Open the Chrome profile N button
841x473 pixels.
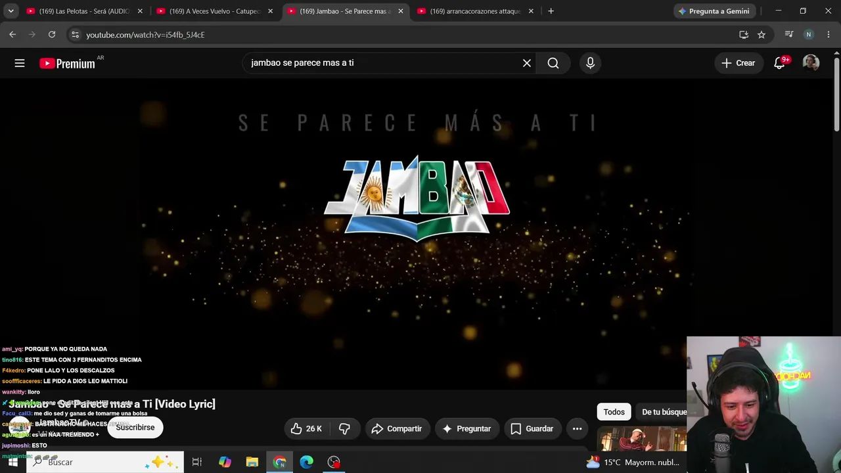point(809,35)
